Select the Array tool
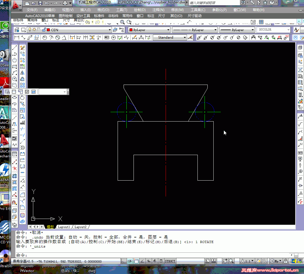The height and width of the screenshot is (274, 304). click(22, 85)
